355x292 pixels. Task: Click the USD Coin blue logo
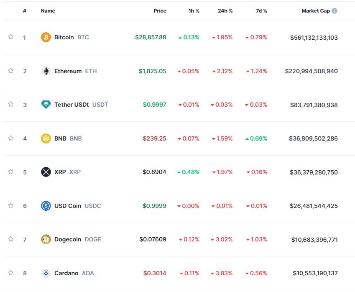pos(45,205)
